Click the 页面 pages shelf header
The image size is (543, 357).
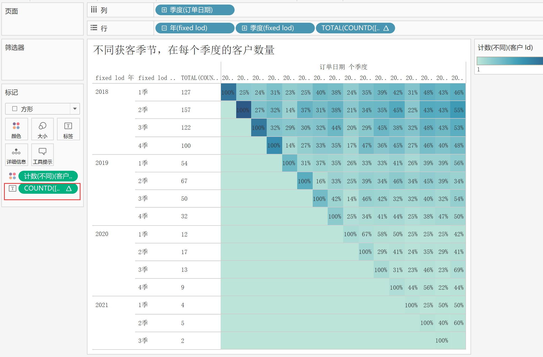[x=12, y=11]
